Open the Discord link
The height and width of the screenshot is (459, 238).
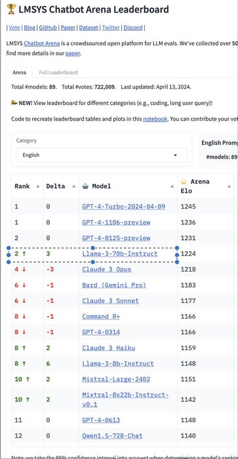point(133,28)
